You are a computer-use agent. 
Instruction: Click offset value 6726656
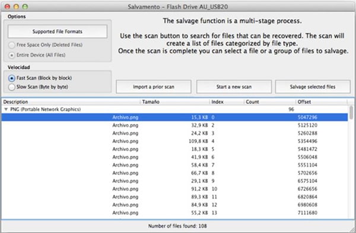307,189
